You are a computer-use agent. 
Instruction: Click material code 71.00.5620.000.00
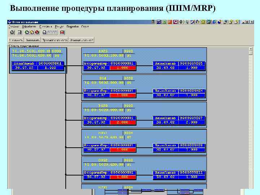pos(104,110)
